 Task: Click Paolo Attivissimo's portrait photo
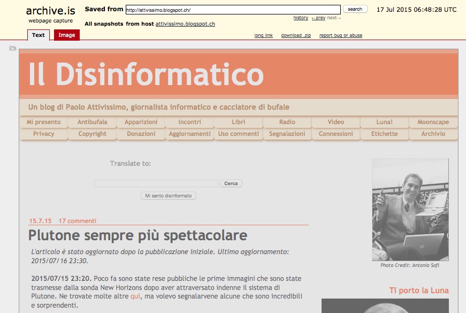410,210
